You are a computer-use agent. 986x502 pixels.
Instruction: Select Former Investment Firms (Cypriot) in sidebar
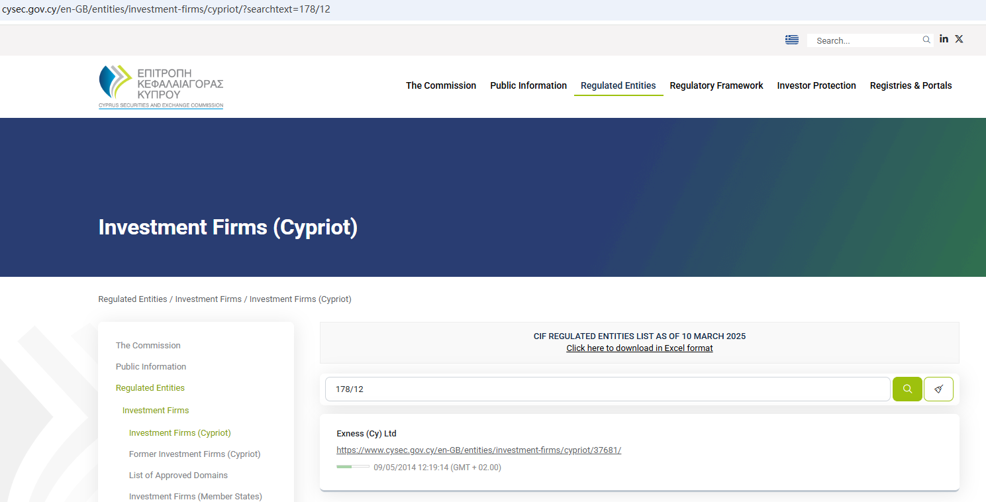[x=195, y=454]
